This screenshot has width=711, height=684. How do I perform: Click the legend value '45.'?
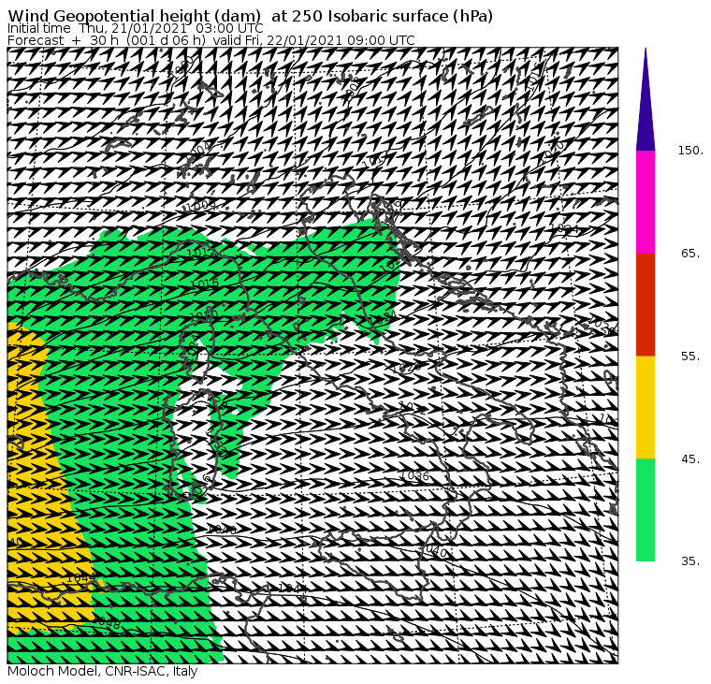point(690,459)
